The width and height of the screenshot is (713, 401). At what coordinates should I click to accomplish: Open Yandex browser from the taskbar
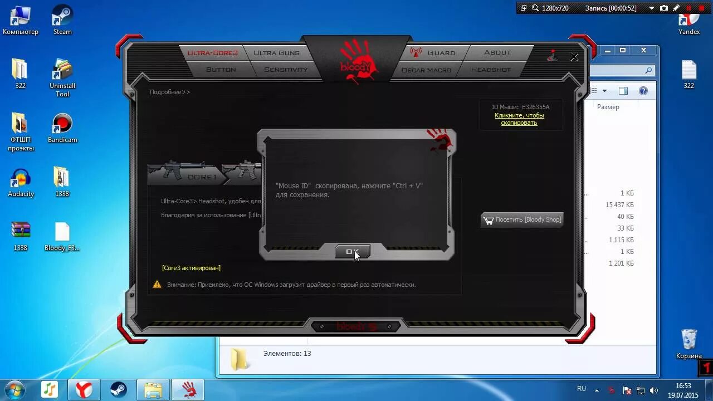[x=84, y=389]
